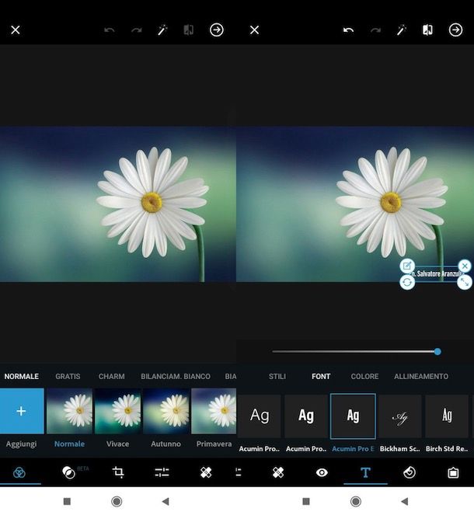Open the CHARM filter category

(x=111, y=377)
